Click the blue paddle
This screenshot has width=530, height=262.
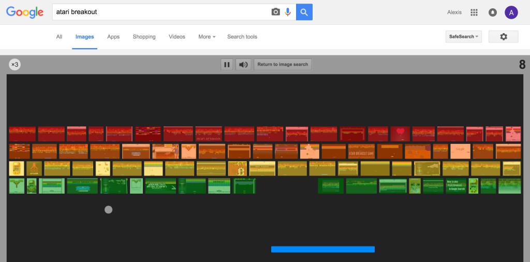click(x=323, y=249)
